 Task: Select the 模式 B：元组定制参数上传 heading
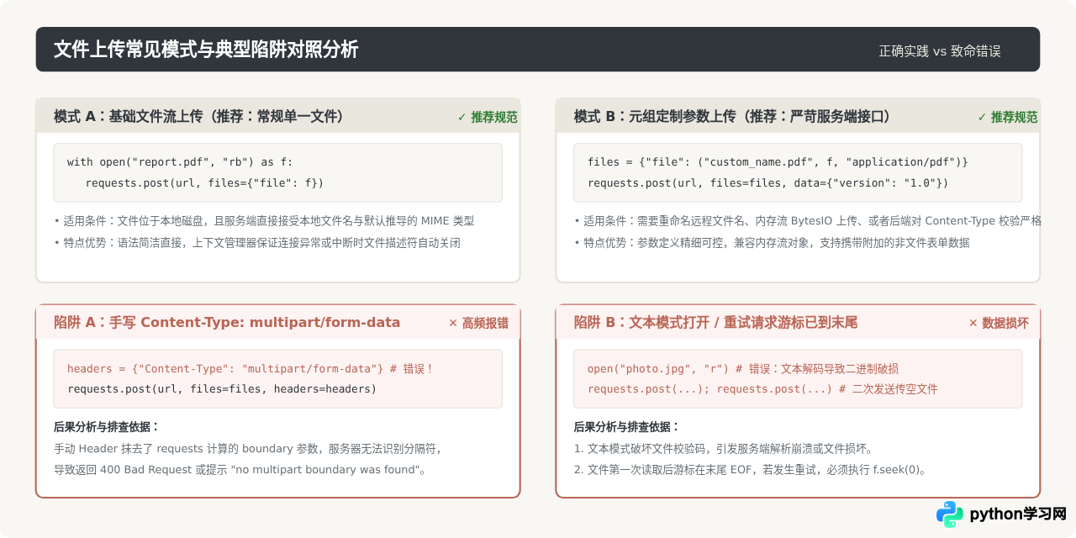coord(732,117)
